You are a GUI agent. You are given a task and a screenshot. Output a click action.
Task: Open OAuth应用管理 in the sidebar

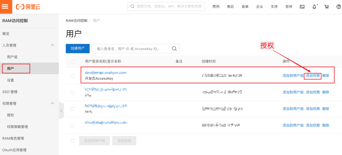click(14, 150)
